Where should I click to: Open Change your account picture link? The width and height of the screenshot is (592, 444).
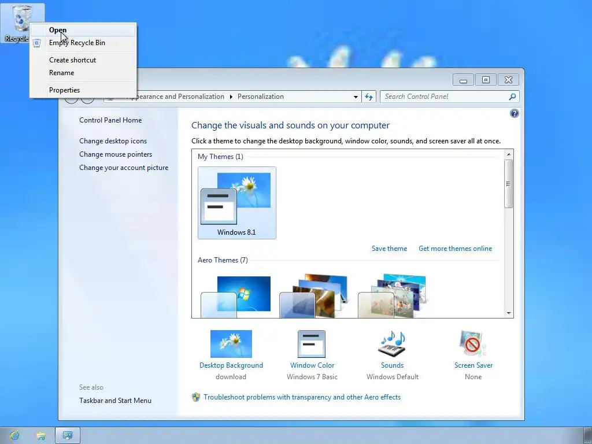pyautogui.click(x=124, y=168)
